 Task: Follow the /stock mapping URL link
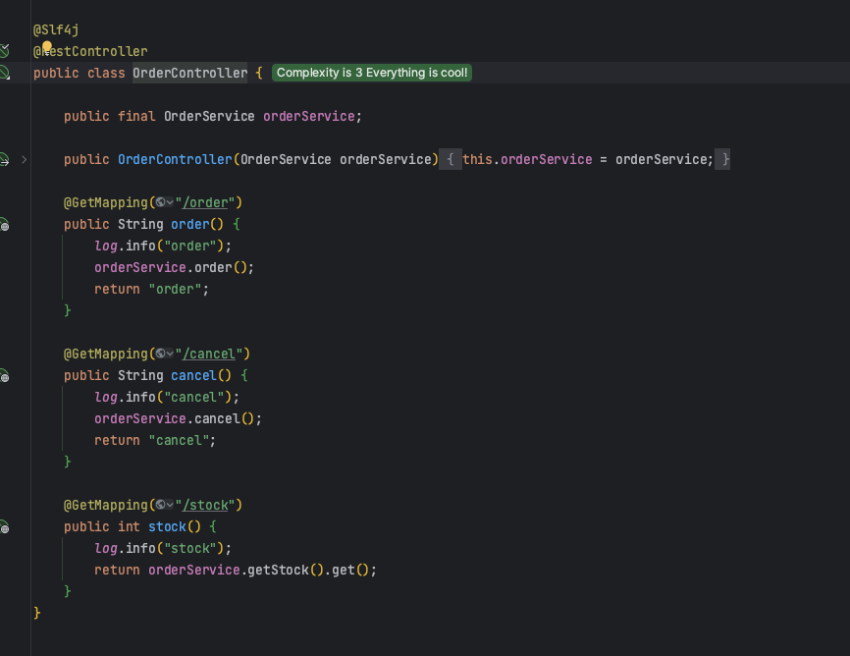click(x=205, y=506)
